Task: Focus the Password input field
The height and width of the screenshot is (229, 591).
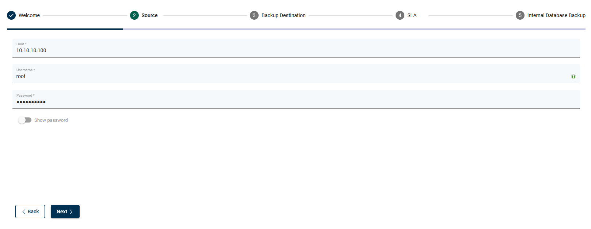Action: coord(292,102)
